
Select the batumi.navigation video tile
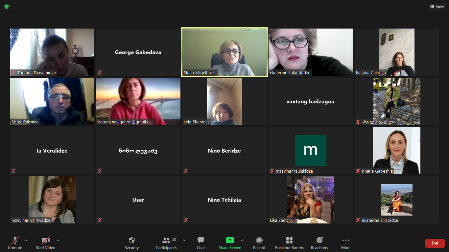click(x=138, y=101)
